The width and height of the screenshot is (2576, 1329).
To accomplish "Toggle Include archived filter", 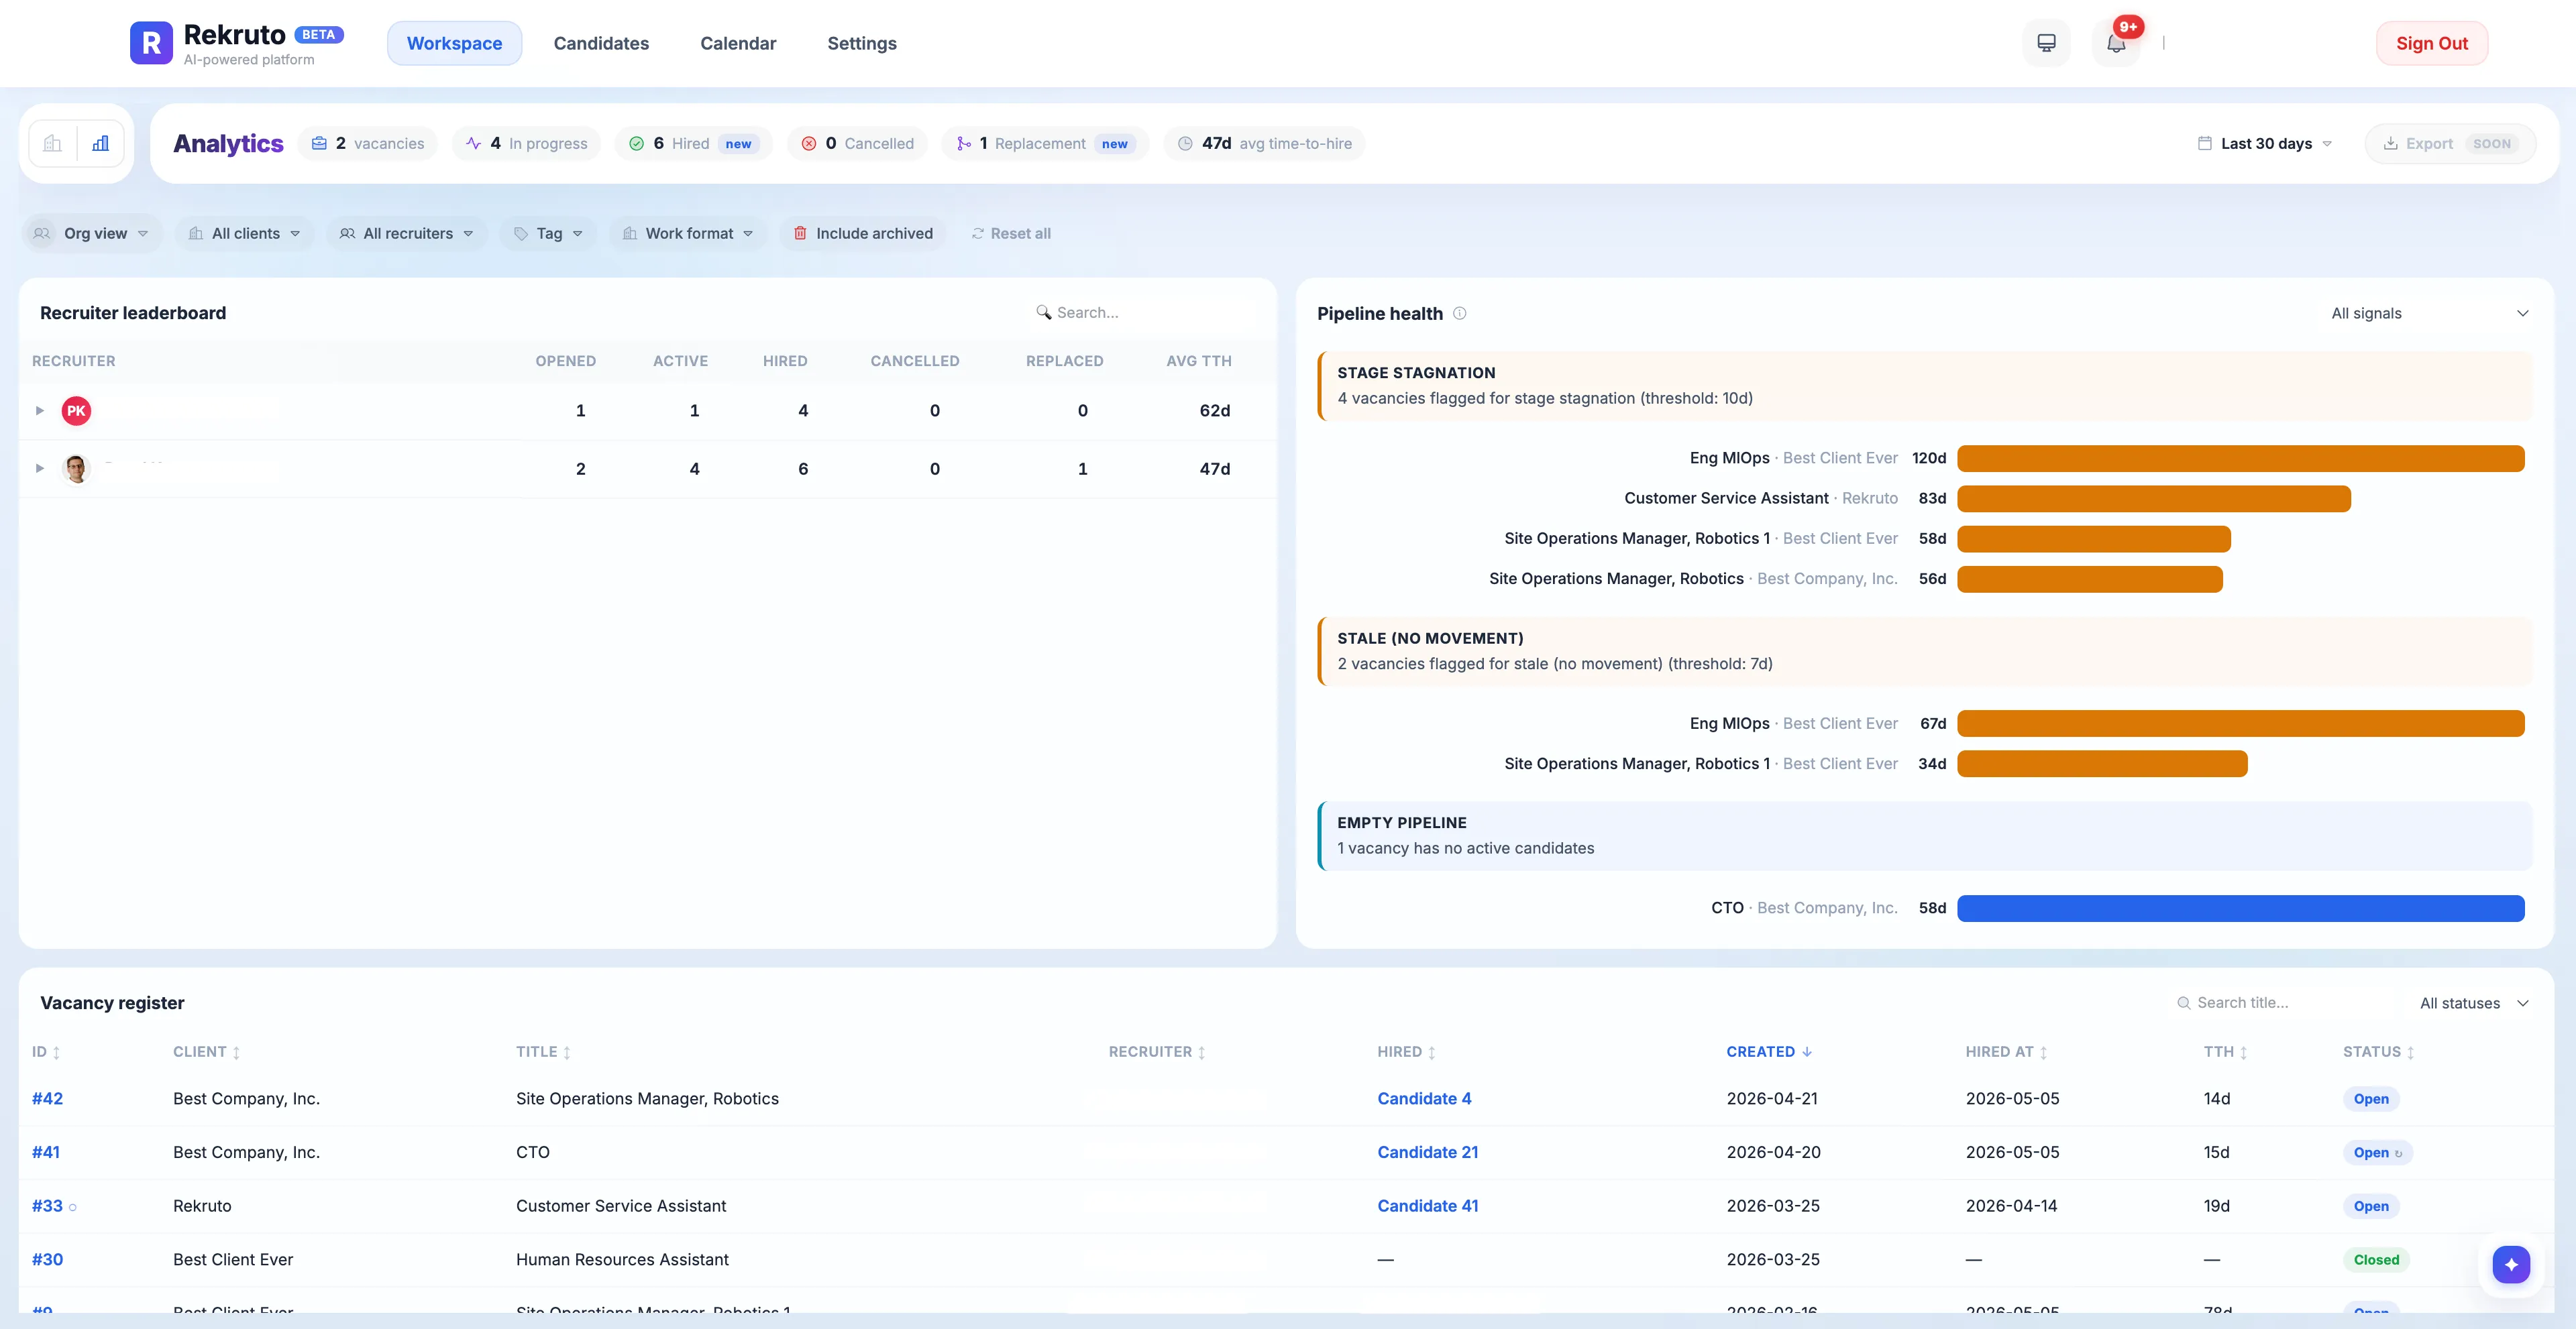I will click(863, 234).
